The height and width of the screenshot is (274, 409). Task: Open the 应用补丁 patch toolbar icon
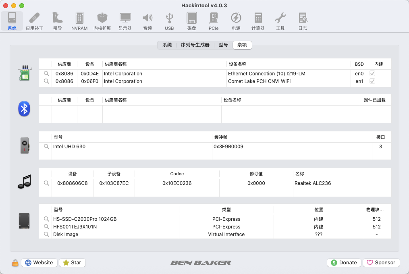coord(34,21)
